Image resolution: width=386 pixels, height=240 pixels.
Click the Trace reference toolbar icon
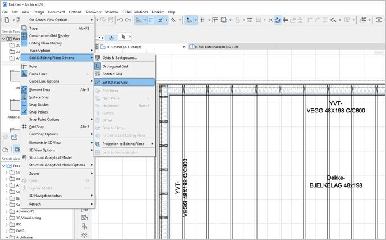click(x=224, y=20)
